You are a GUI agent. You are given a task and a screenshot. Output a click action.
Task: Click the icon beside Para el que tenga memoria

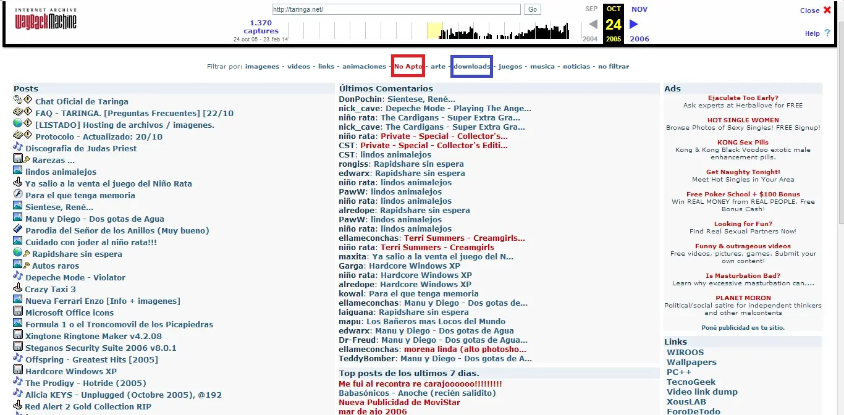point(18,194)
